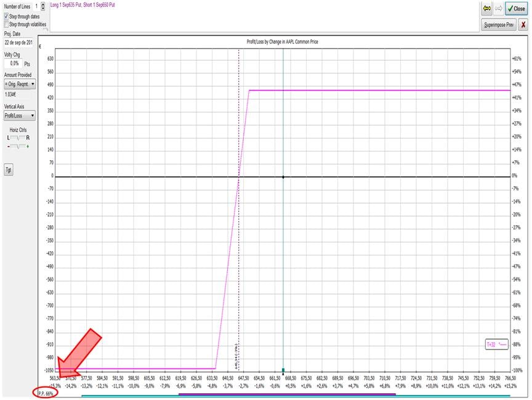The height and width of the screenshot is (400, 532).
Task: Click the Volty Chg percentage field
Action: pyautogui.click(x=14, y=63)
